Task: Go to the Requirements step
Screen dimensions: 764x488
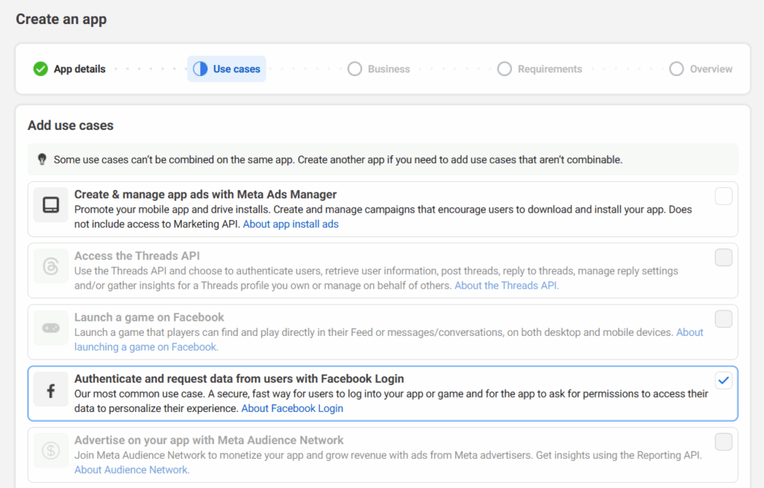Action: pos(540,69)
